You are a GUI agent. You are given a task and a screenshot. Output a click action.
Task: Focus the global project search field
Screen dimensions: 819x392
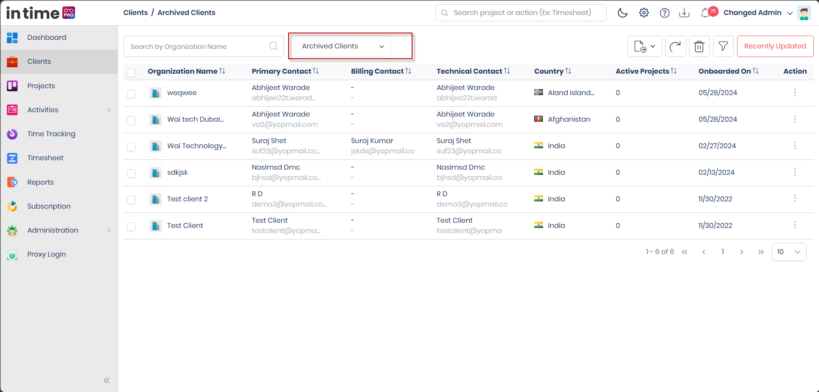pos(521,13)
